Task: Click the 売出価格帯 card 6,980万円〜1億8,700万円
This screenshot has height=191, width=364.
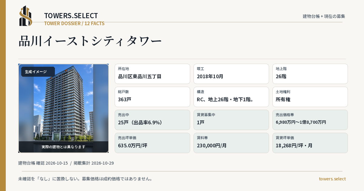Action: [310, 120]
